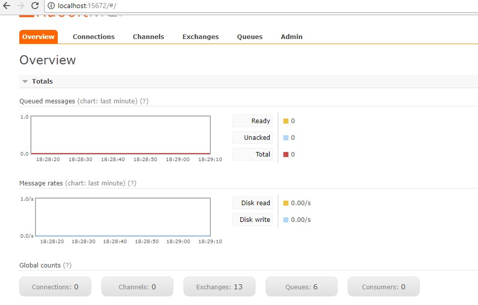Open help (?) beside Queued messages
The width and height of the screenshot is (478, 305).
coord(144,101)
